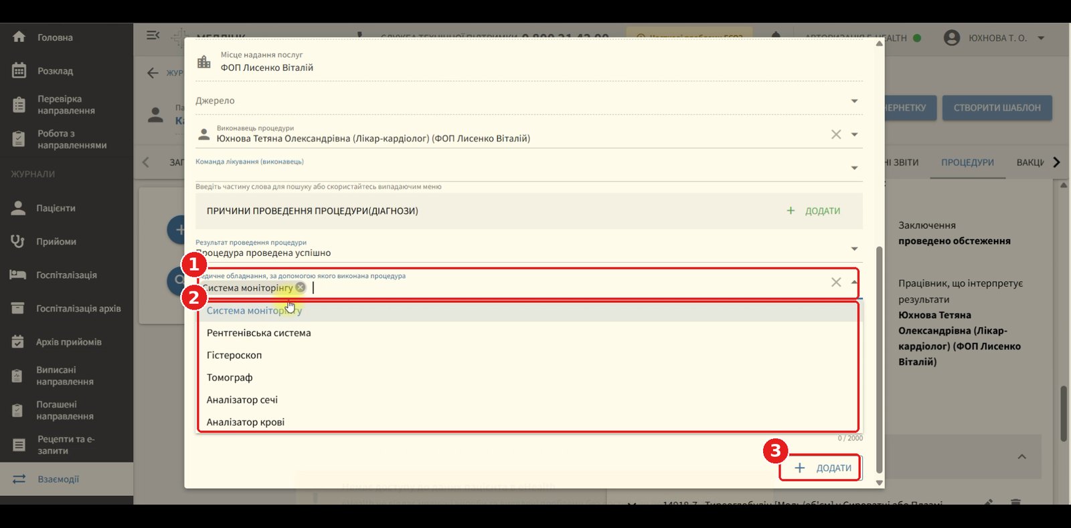Viewport: 1071px width, 528px height.
Task: Click the dialog vertical scrollbar
Action: click(x=880, y=358)
